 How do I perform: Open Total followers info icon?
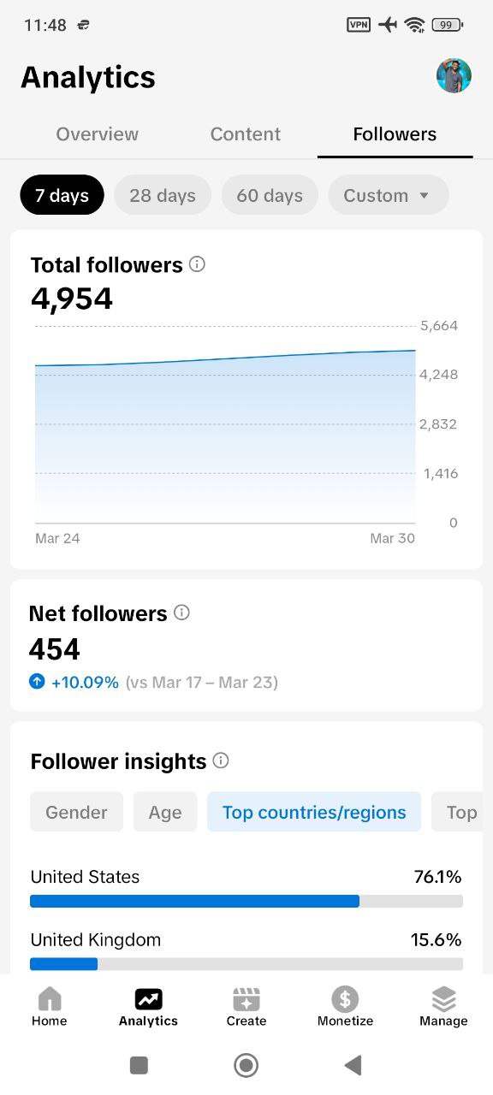[197, 264]
